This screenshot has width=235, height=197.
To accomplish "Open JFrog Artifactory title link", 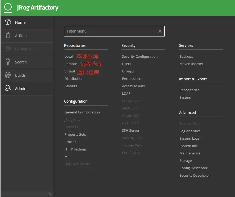I will [x=38, y=7].
